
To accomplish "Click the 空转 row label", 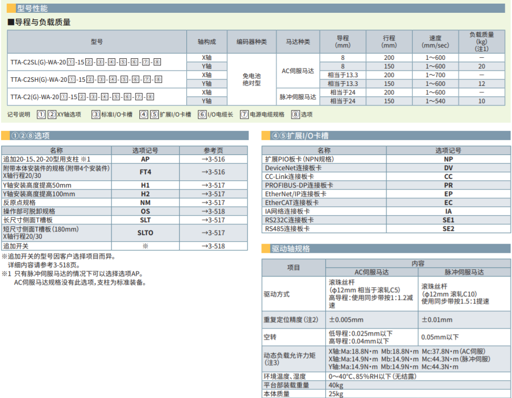I will (x=270, y=337).
